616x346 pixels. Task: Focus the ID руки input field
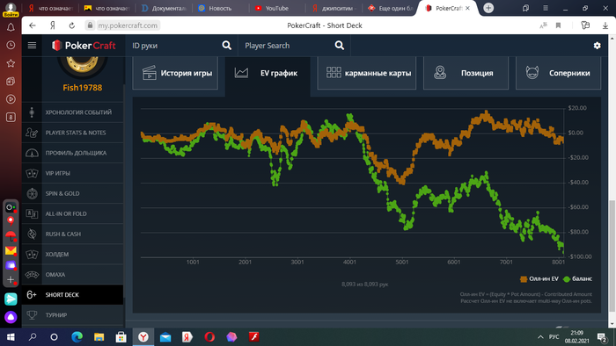pyautogui.click(x=176, y=46)
